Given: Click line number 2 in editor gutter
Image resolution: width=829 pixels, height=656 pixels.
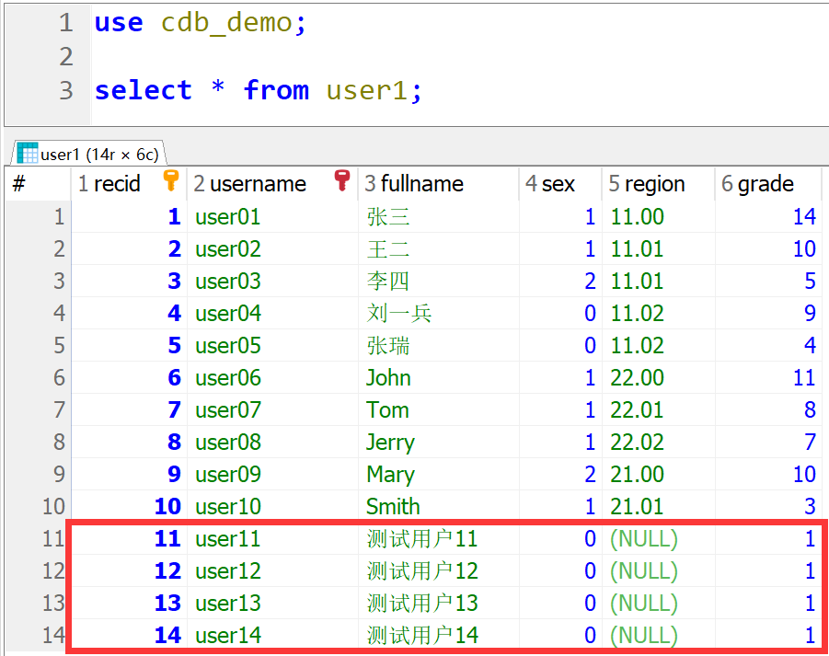Looking at the screenshot, I should click(65, 57).
